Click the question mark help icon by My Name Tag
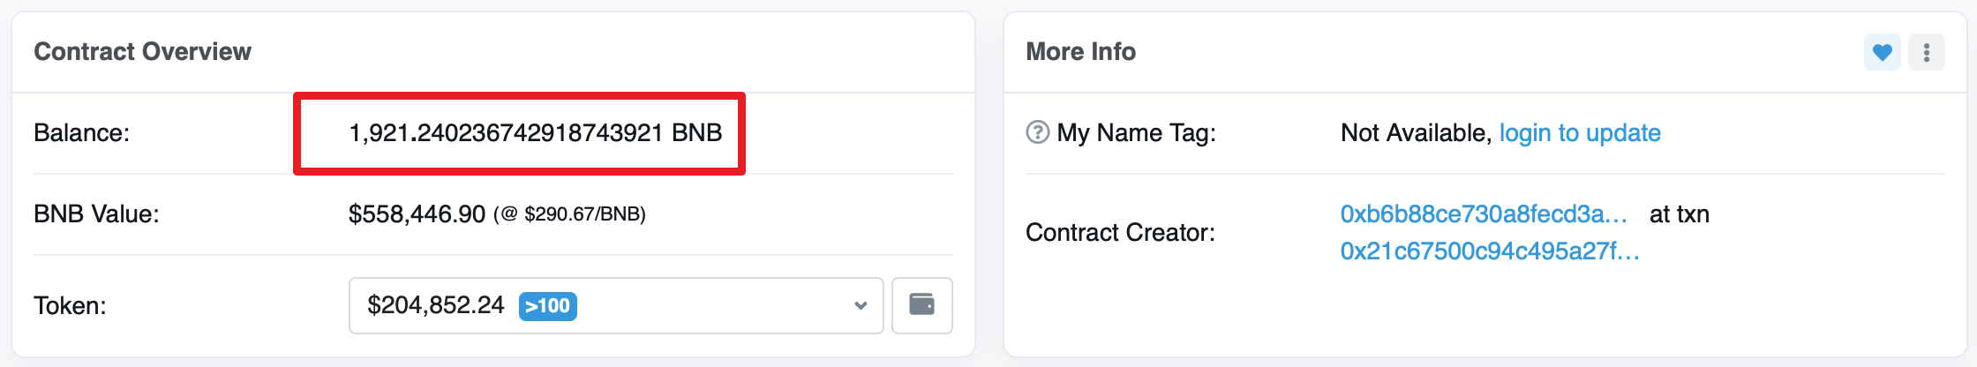Viewport: 1977px width, 367px height. click(x=1038, y=132)
